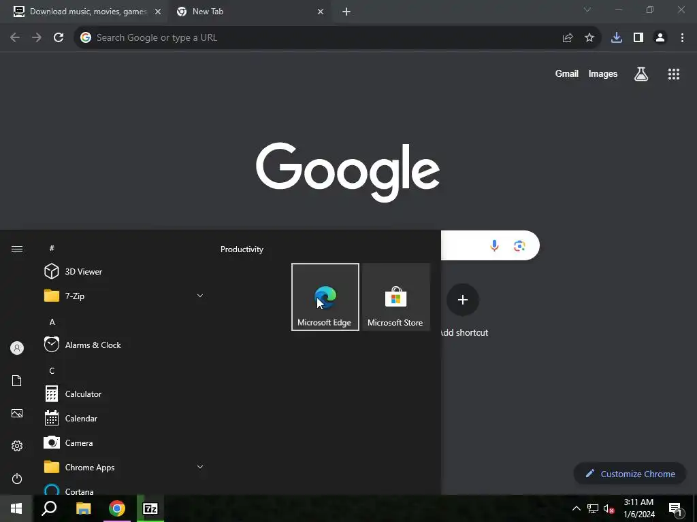Bookmark this tab with the star
The image size is (697, 522).
click(x=589, y=38)
